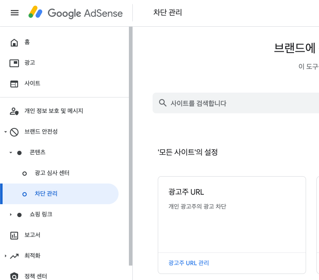Click the filled bullet beside 콘텐츠

(x=19, y=153)
